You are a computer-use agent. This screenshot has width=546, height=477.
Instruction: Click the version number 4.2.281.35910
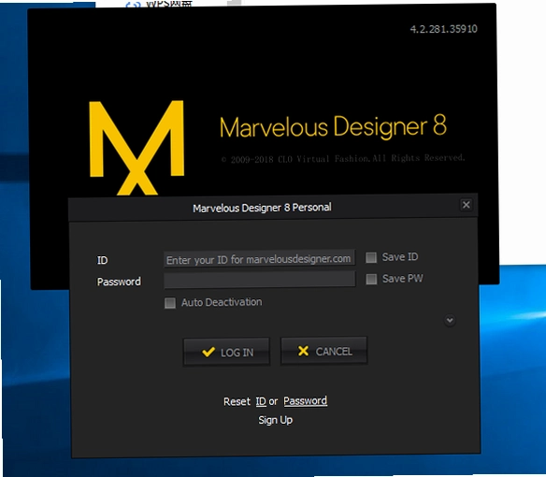coord(443,29)
